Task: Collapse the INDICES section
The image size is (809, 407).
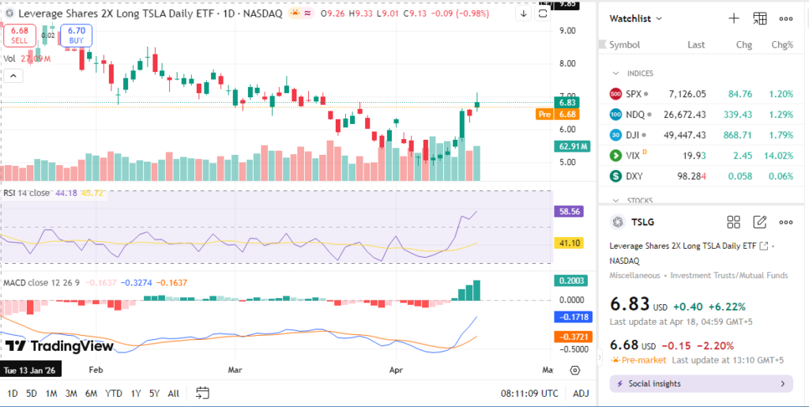Action: pos(616,73)
